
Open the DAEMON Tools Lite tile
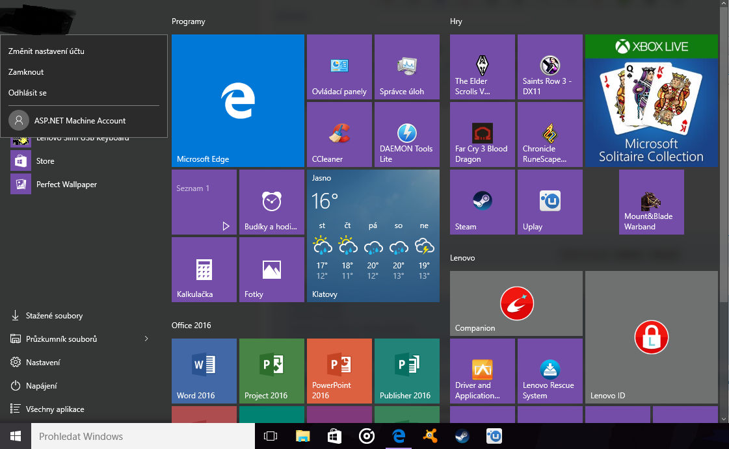coord(406,135)
